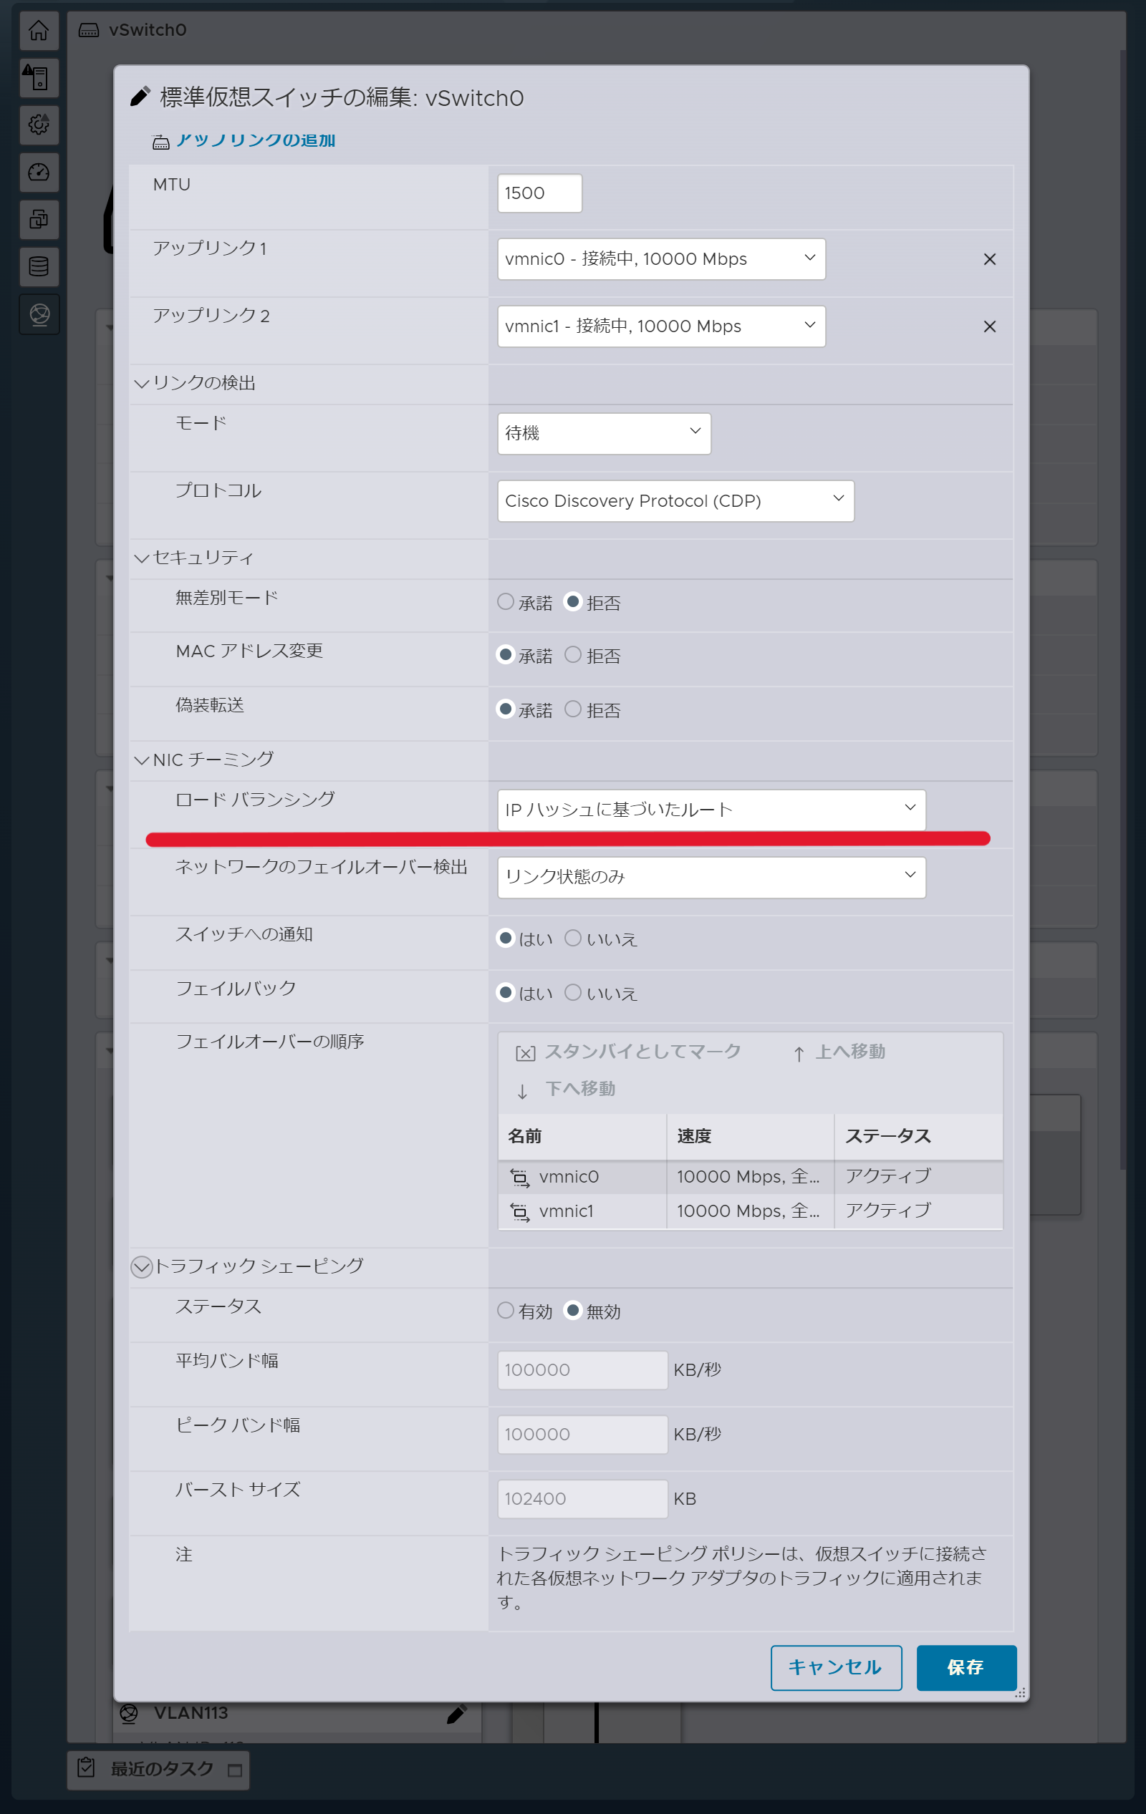Open the Storage page via database icon
Image resolution: width=1146 pixels, height=1814 pixels.
[x=39, y=266]
